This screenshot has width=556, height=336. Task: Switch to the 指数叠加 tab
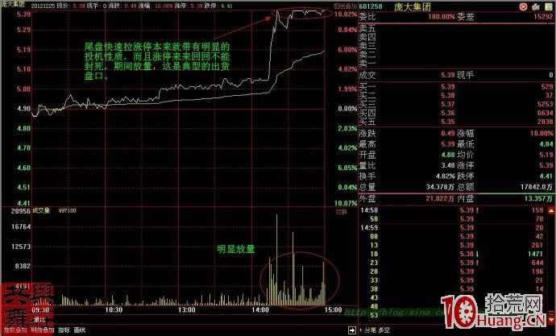[15, 330]
